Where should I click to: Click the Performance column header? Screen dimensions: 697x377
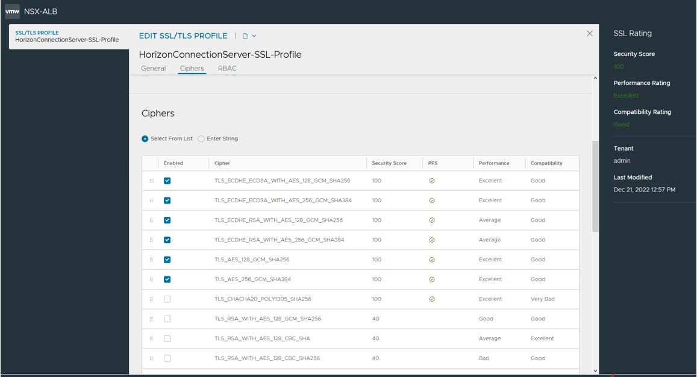coord(494,163)
